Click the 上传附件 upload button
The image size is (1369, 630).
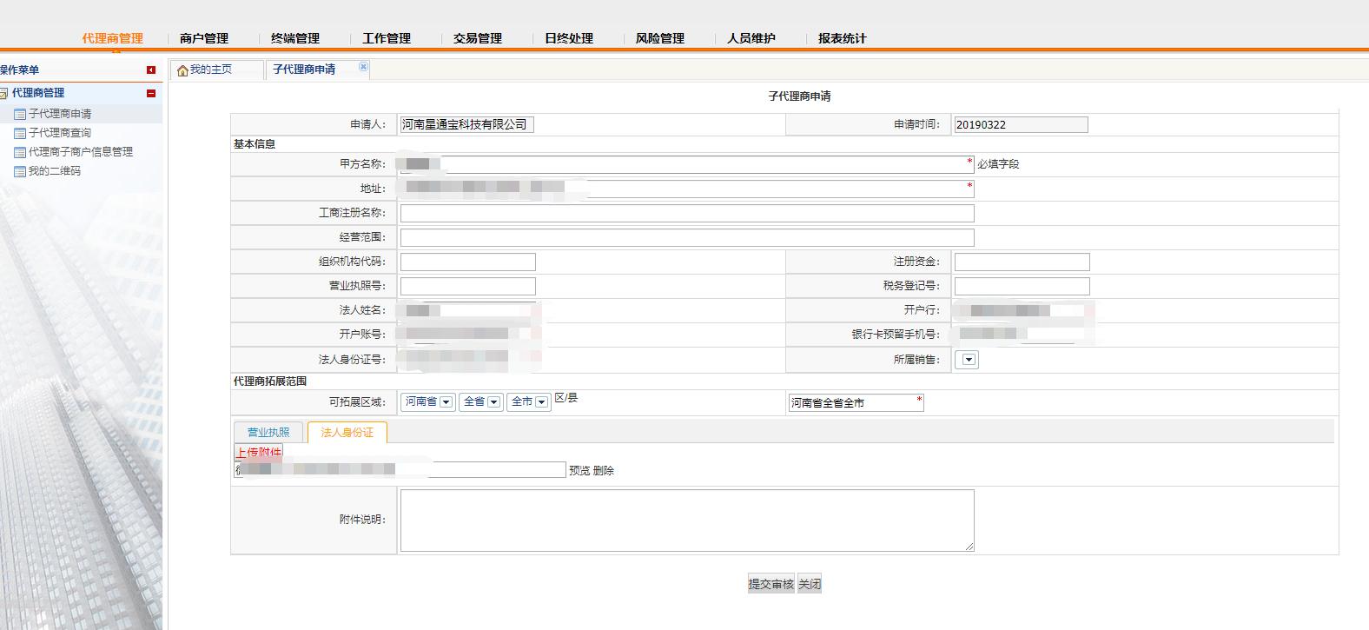[x=258, y=452]
